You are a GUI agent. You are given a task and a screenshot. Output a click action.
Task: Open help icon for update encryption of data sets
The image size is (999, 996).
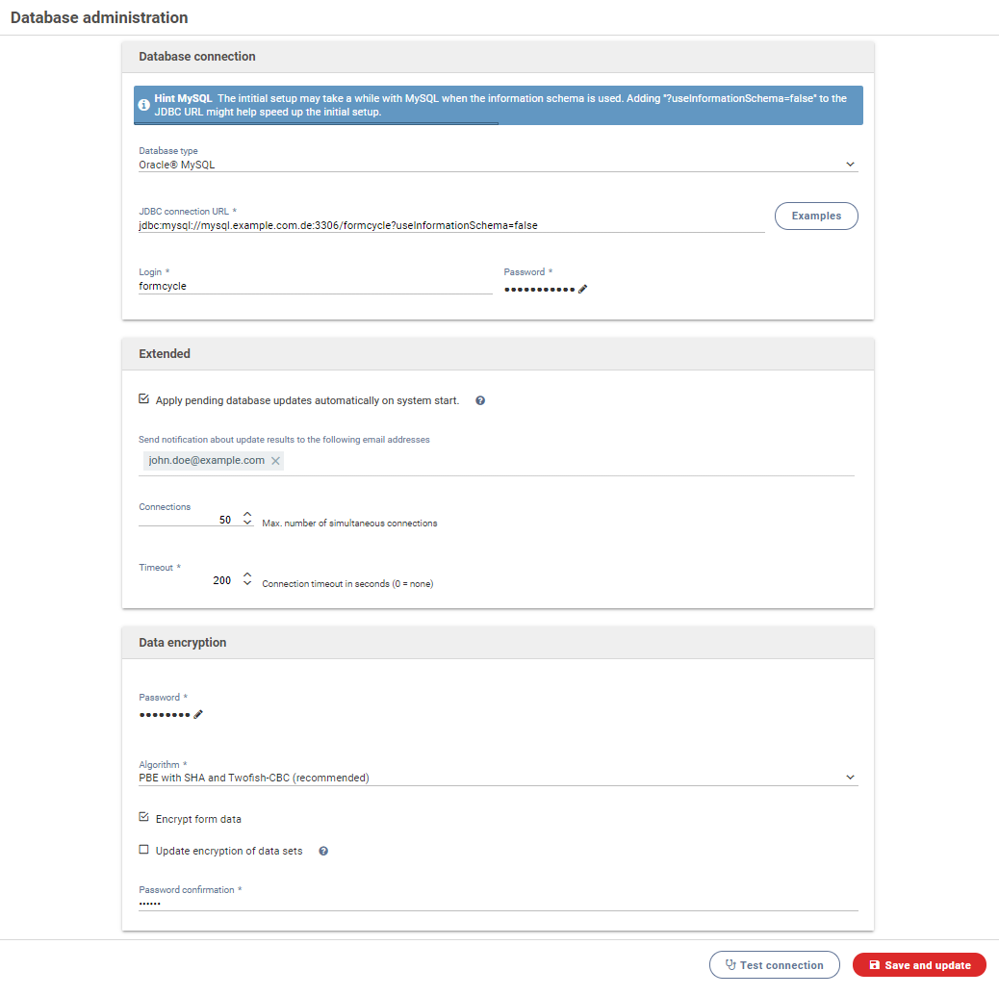[x=323, y=851]
